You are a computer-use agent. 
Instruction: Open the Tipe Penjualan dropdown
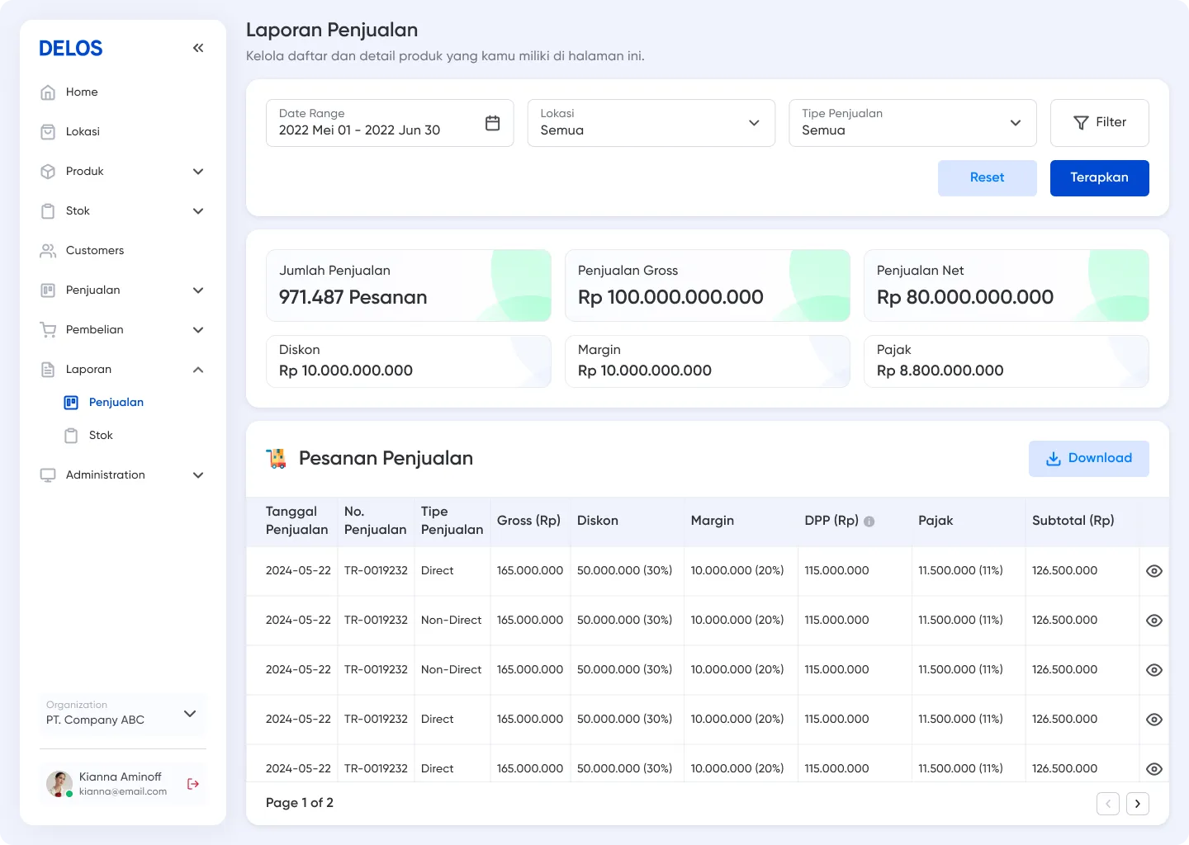click(912, 123)
